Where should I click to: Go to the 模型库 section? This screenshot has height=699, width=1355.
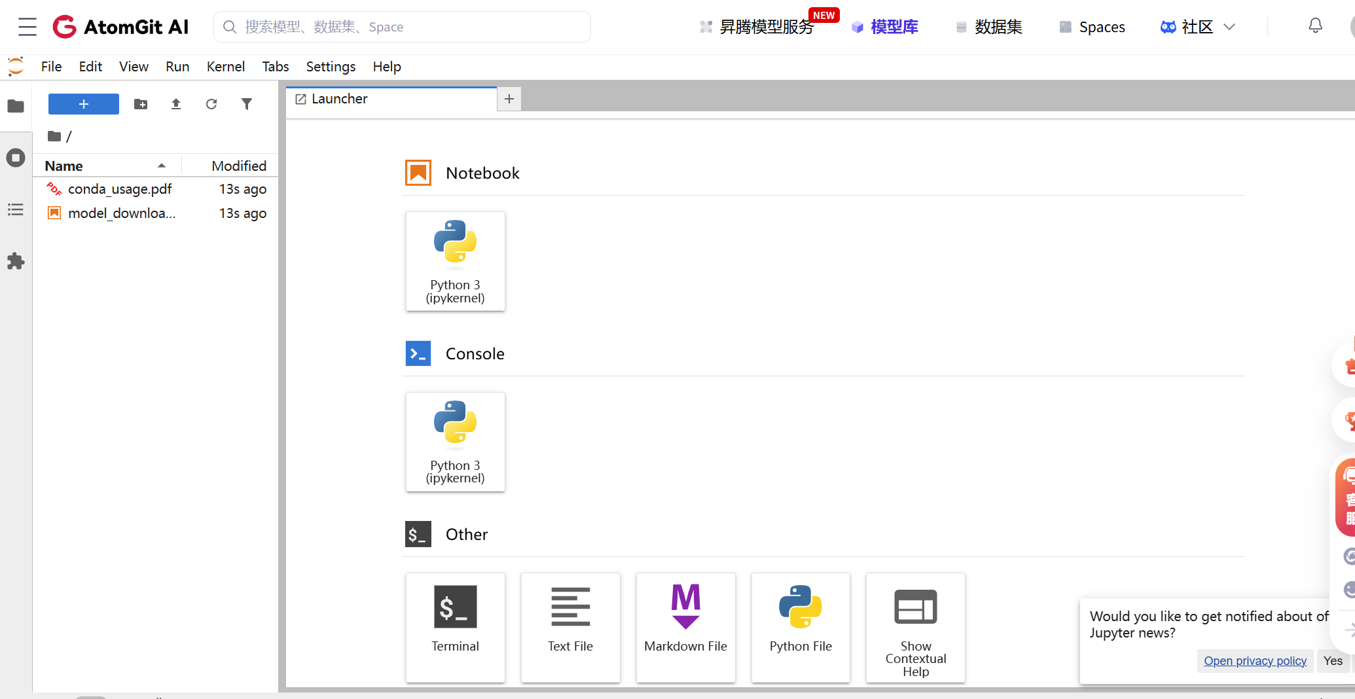(885, 27)
